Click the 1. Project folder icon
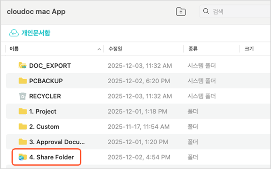The width and height of the screenshot is (271, 169). coord(23,111)
